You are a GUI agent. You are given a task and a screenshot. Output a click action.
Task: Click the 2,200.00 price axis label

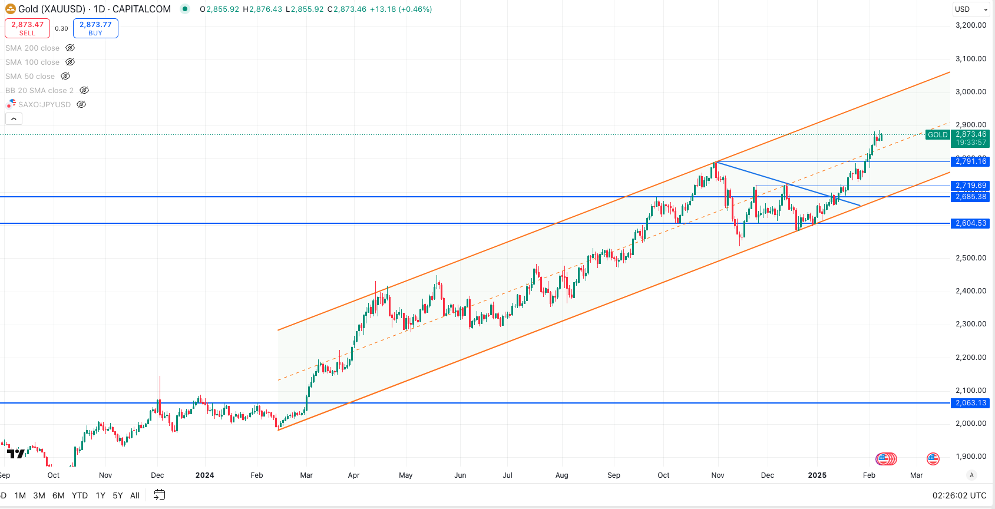(x=971, y=358)
